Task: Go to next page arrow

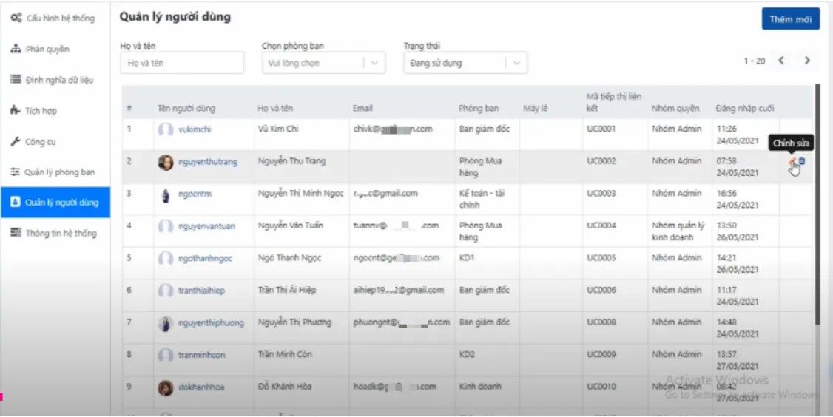Action: (x=807, y=61)
